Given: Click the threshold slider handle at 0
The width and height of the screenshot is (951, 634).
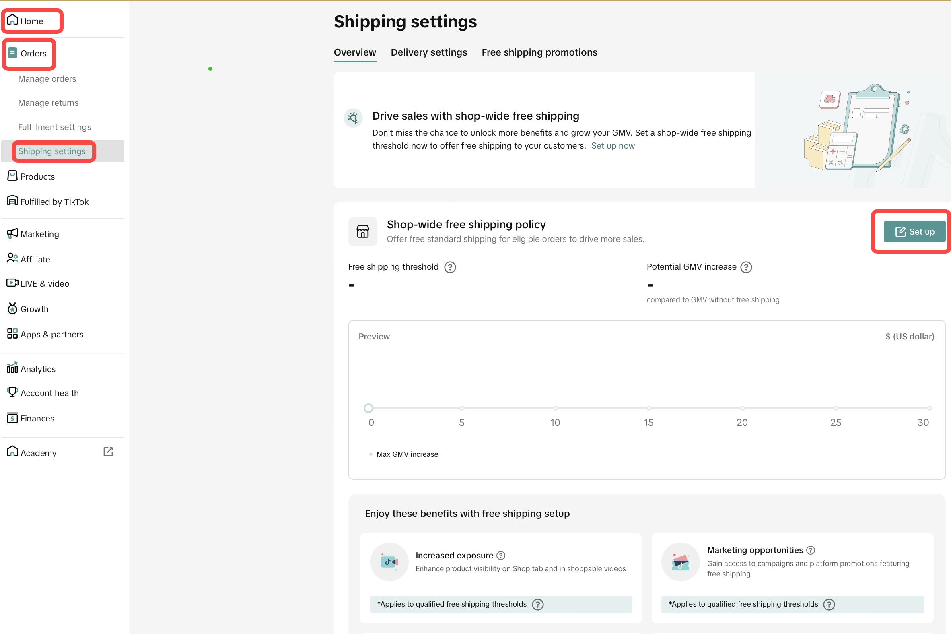Looking at the screenshot, I should (368, 408).
